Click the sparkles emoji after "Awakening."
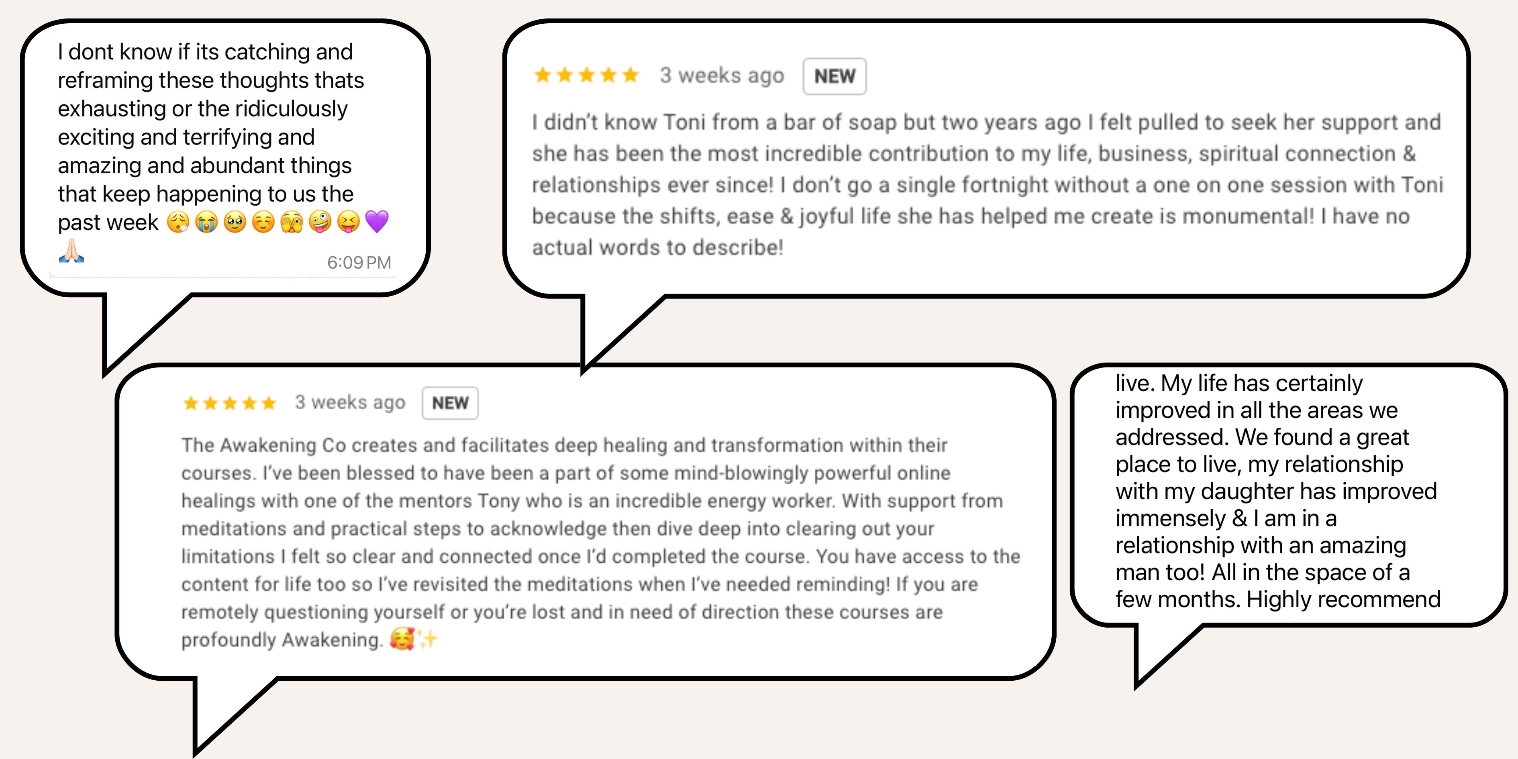 428,639
